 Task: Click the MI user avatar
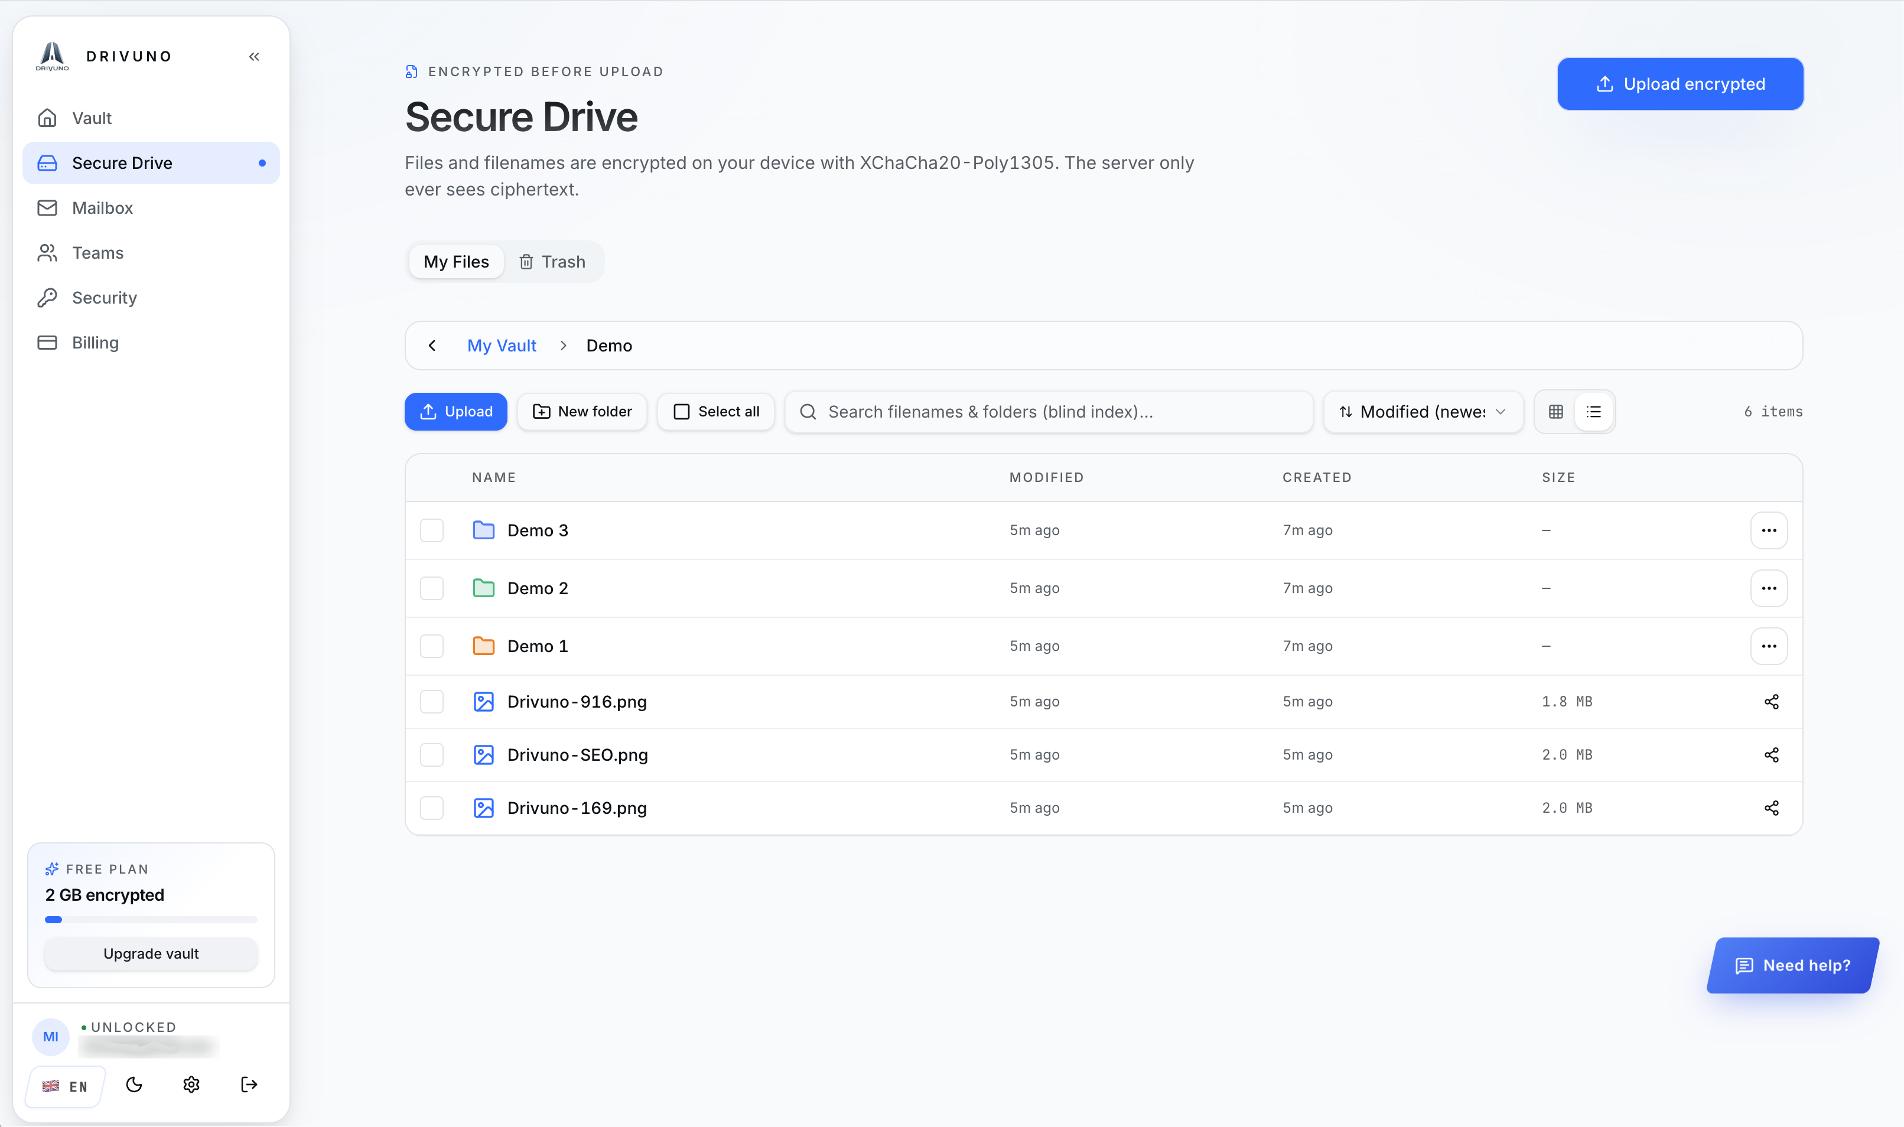[51, 1037]
